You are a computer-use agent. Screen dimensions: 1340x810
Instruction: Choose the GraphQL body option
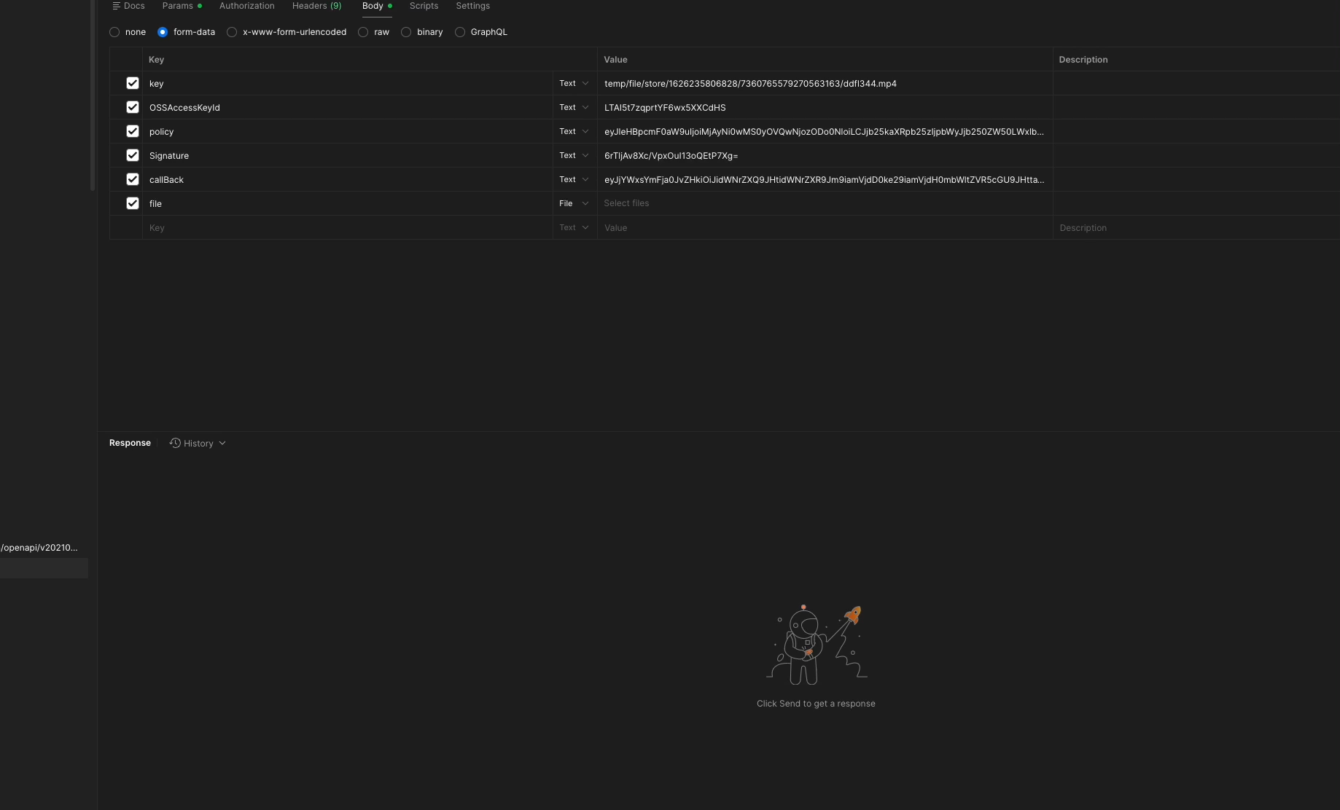(460, 32)
